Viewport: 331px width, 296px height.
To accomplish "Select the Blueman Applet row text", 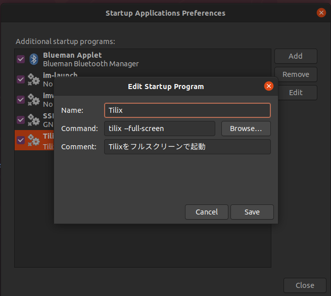I will pyautogui.click(x=72, y=55).
